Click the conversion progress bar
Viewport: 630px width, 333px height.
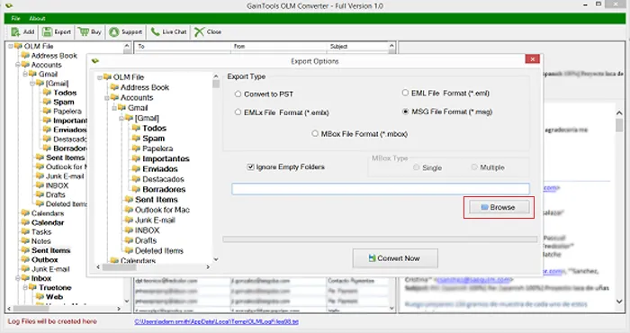pyautogui.click(x=380, y=239)
